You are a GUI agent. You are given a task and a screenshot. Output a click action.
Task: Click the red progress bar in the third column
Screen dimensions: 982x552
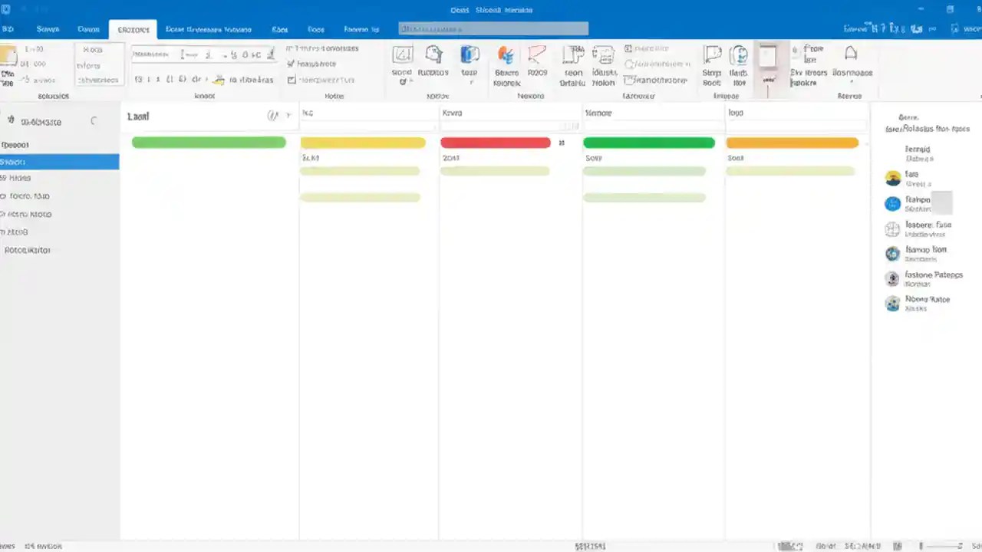click(x=495, y=143)
